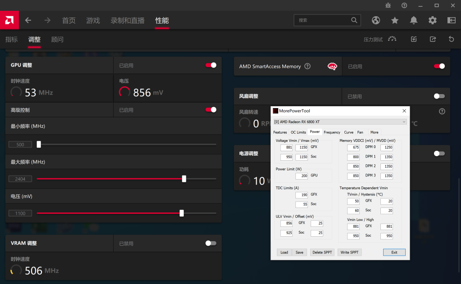The height and width of the screenshot is (284, 461).
Task: Enable the VRAM 调整 toggle
Action: [211, 243]
